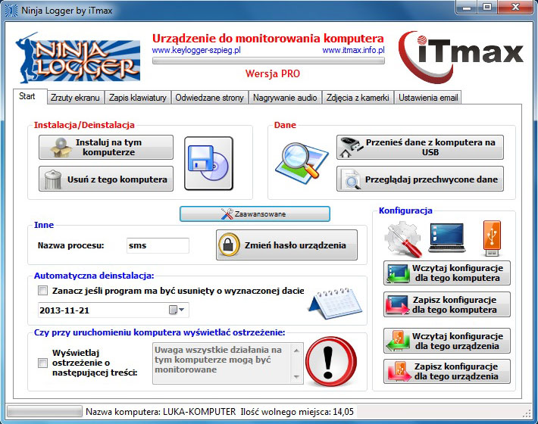Click Instaluj na tym komputerze button
The height and width of the screenshot is (424, 538).
[106, 148]
